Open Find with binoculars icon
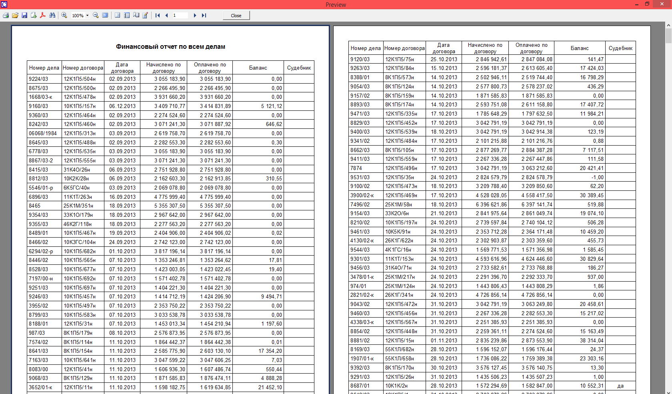 pos(52,16)
